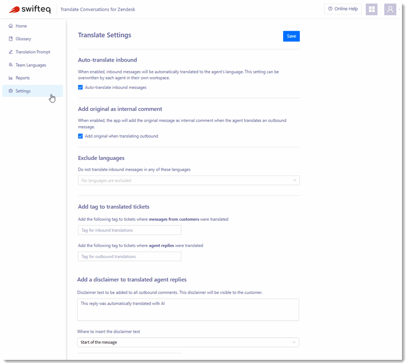This screenshot has width=406, height=363.
Task: Click into the disclaimer text area
Action: (x=188, y=310)
